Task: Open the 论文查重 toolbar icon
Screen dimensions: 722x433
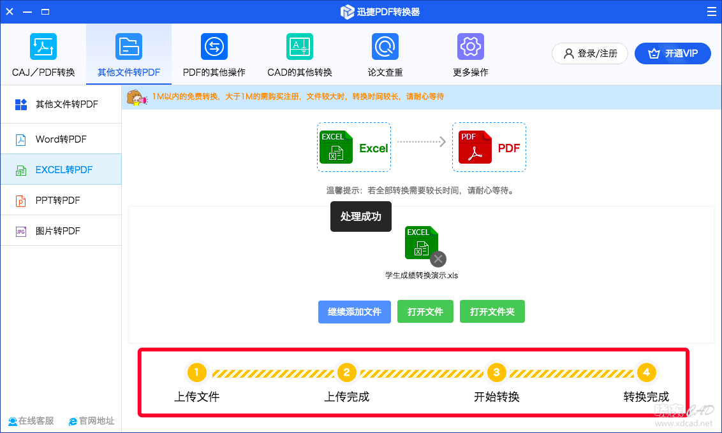Action: pos(385,46)
